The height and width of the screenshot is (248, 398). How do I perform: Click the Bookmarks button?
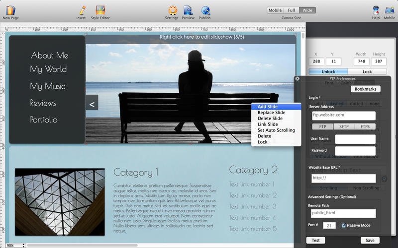pos(366,89)
